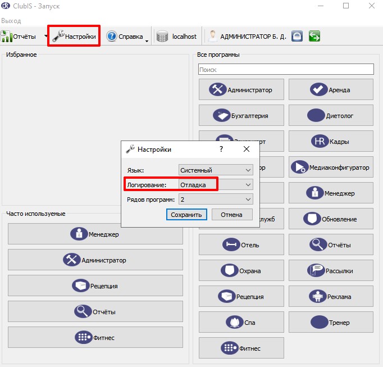Expand the Рядов программ dropdown
383x367 pixels.
click(216, 200)
